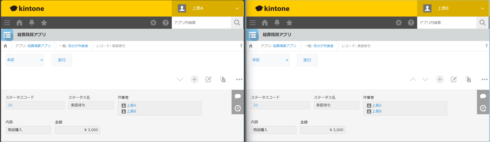Open the home portal icon in 上長A's window
The height and width of the screenshot is (142, 490).
(x=19, y=23)
